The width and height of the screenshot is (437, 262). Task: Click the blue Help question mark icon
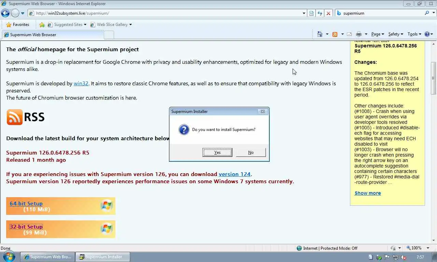coord(427,34)
